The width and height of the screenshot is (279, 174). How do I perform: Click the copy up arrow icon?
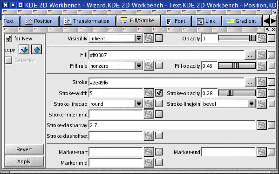(37, 50)
